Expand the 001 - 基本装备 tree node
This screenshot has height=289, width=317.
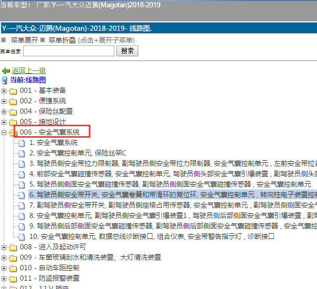[x=4, y=91]
